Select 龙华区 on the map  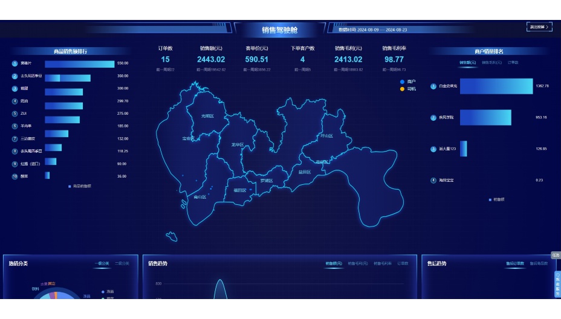[x=238, y=145]
